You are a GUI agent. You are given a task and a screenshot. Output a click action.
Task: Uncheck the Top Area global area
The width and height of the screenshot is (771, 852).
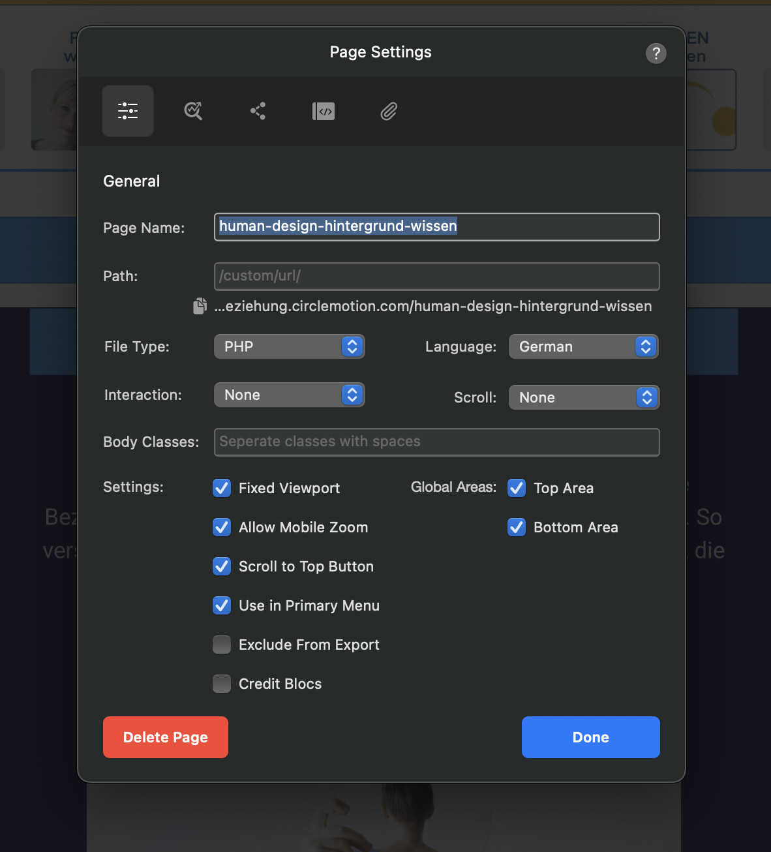(517, 488)
